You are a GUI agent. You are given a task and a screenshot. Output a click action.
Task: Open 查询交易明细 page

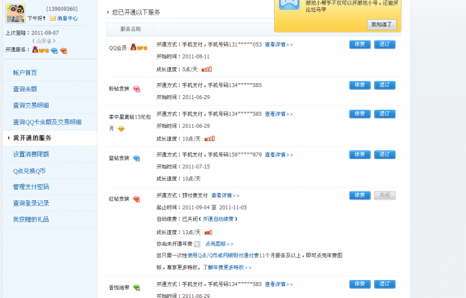point(31,105)
